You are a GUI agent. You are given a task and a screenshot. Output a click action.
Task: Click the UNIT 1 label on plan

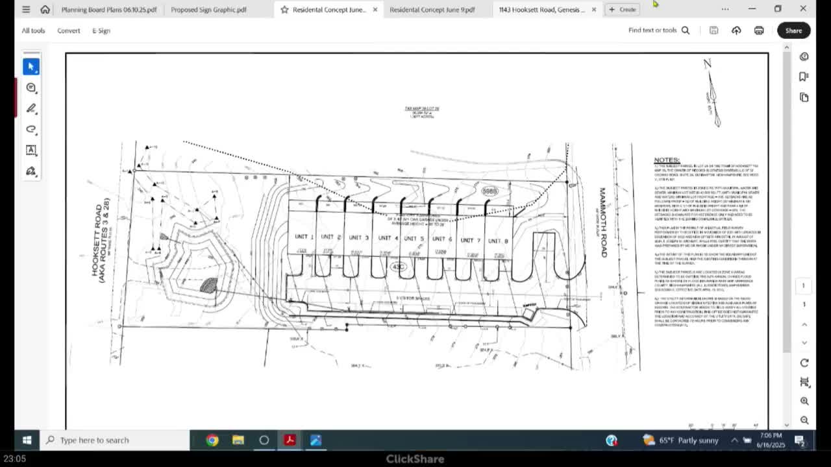pyautogui.click(x=304, y=237)
